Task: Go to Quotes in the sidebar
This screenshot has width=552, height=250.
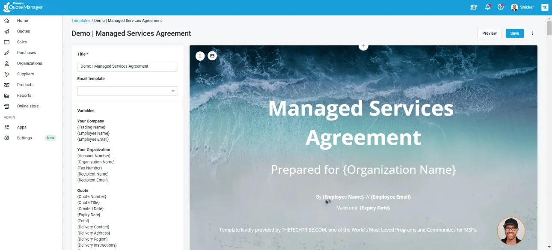Action: (x=24, y=31)
